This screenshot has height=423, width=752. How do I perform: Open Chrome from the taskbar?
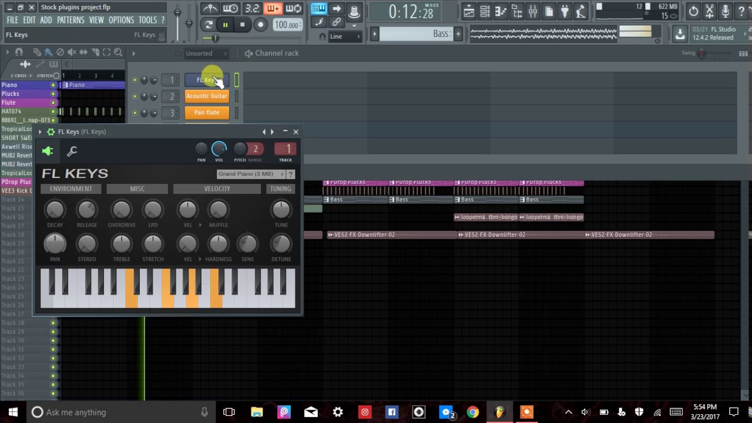[473, 412]
